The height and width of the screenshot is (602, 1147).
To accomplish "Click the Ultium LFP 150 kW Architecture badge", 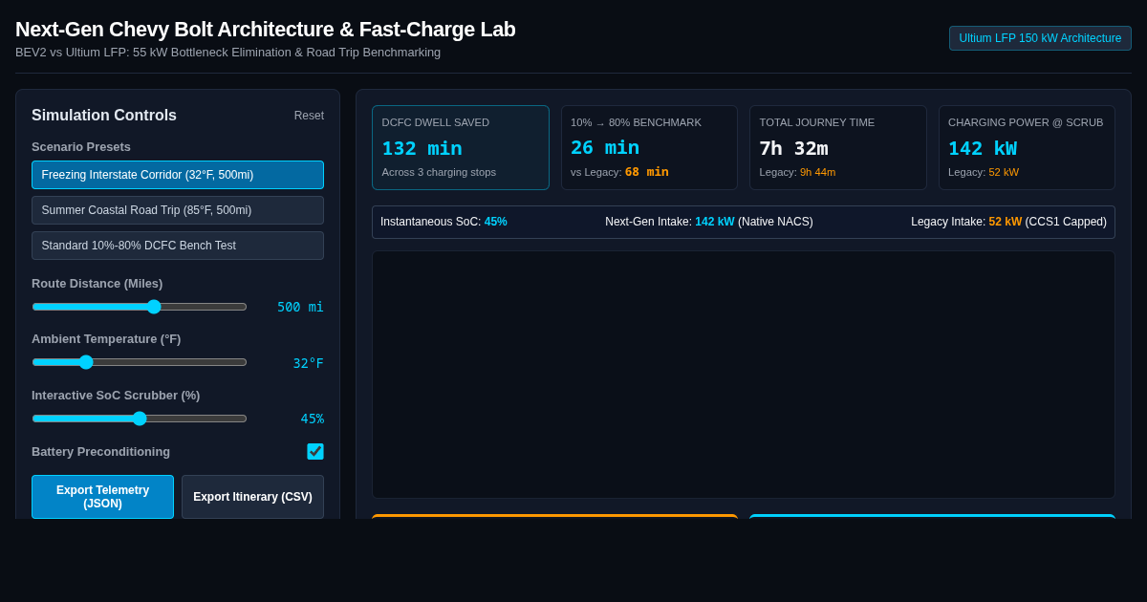I will coord(1040,38).
